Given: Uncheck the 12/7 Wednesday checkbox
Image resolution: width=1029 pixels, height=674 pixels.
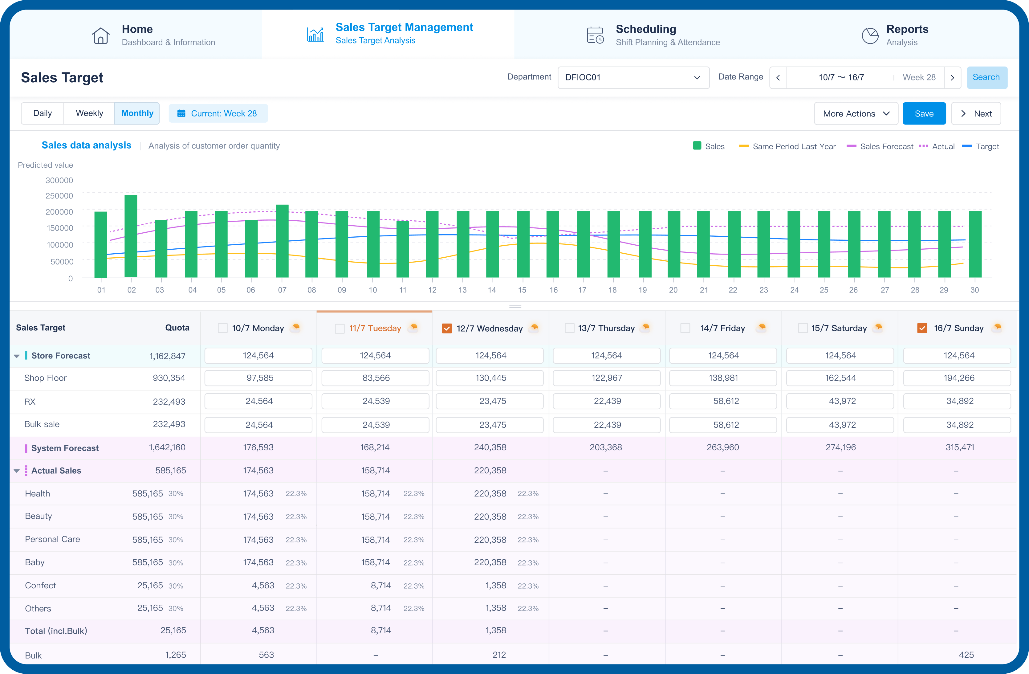Looking at the screenshot, I should point(447,328).
